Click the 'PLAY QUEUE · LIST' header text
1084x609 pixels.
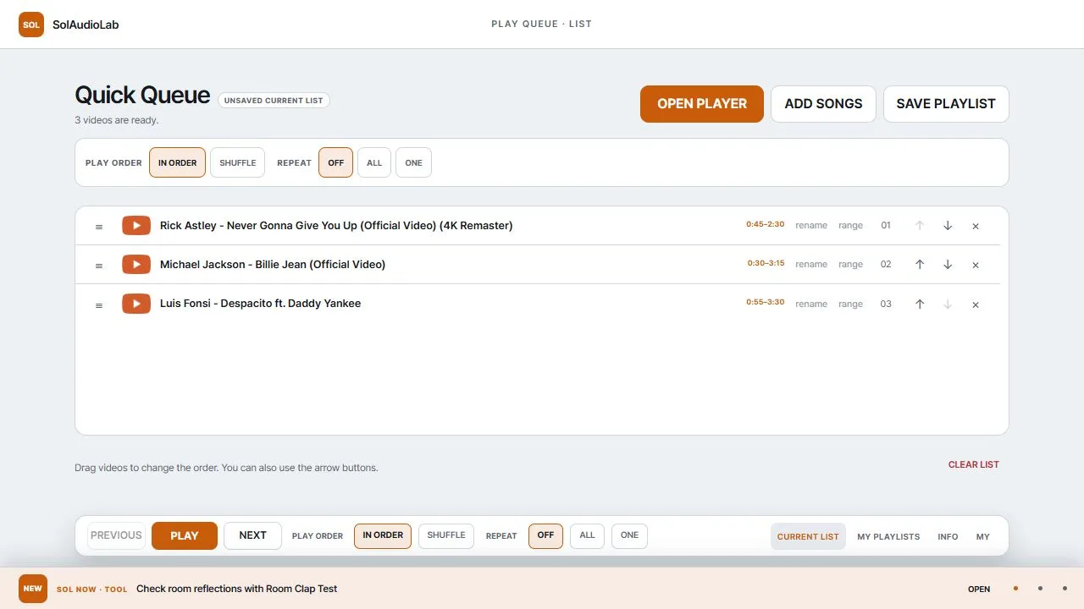[x=542, y=25]
